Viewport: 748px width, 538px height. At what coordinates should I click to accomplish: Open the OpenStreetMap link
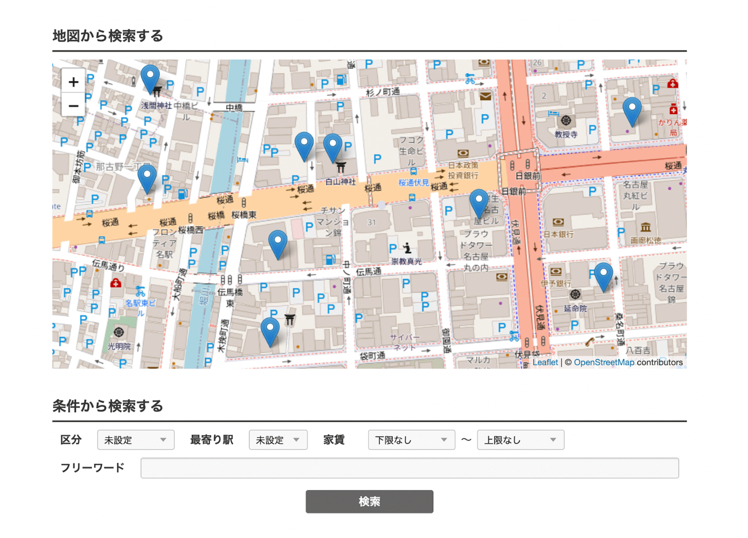click(x=604, y=362)
